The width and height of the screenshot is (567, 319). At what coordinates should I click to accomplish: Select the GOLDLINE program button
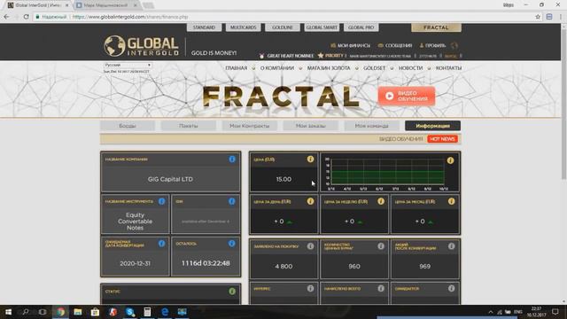point(283,27)
